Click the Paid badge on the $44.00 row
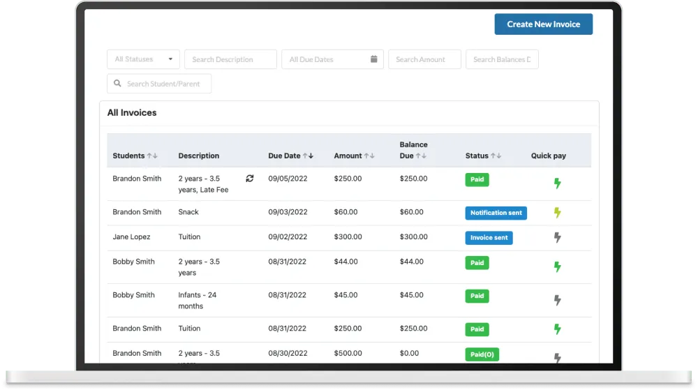Viewport: 698px width, 390px height. 477,262
